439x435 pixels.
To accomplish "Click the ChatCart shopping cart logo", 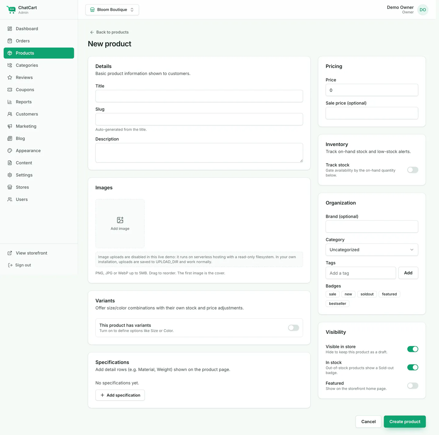I will pyautogui.click(x=11, y=10).
